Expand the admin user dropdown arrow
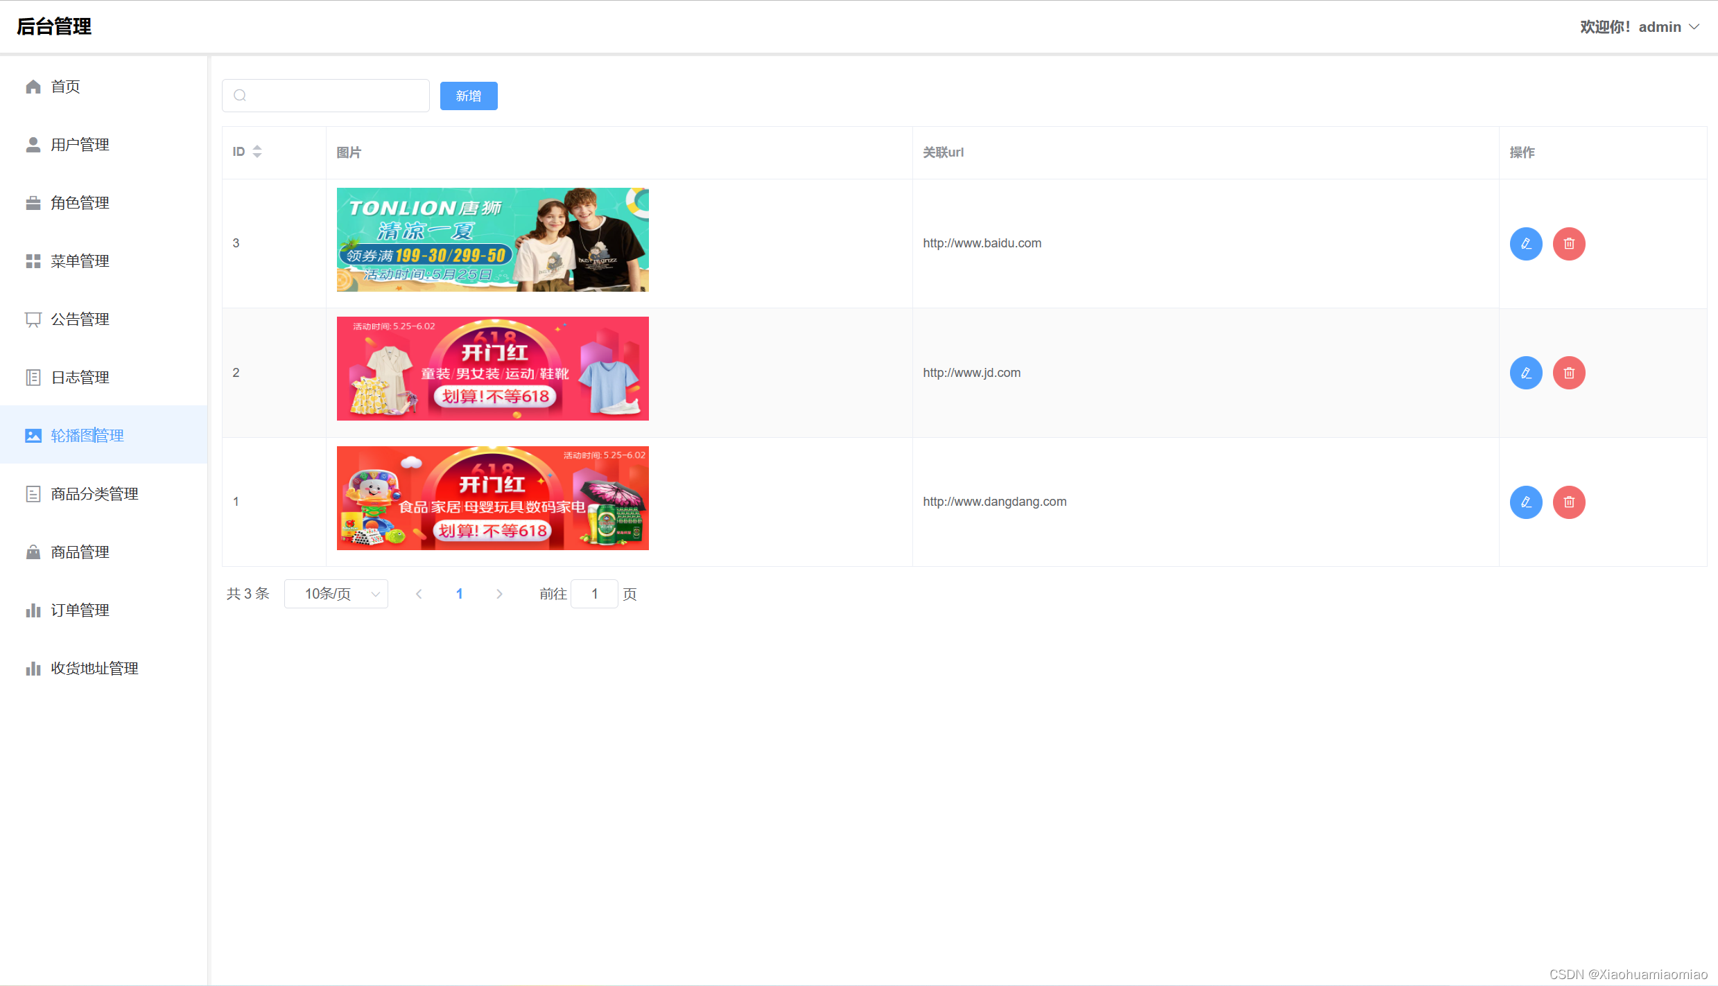This screenshot has width=1718, height=986. [x=1694, y=27]
